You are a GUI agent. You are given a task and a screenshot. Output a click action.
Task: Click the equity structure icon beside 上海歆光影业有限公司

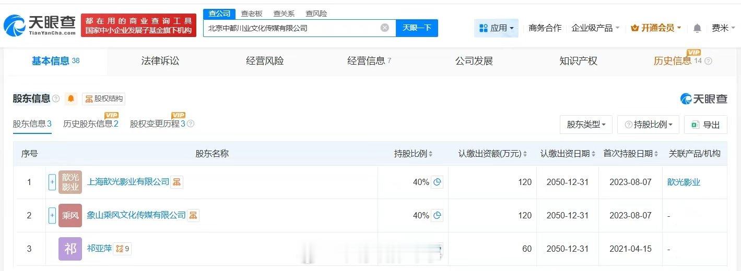177,182
